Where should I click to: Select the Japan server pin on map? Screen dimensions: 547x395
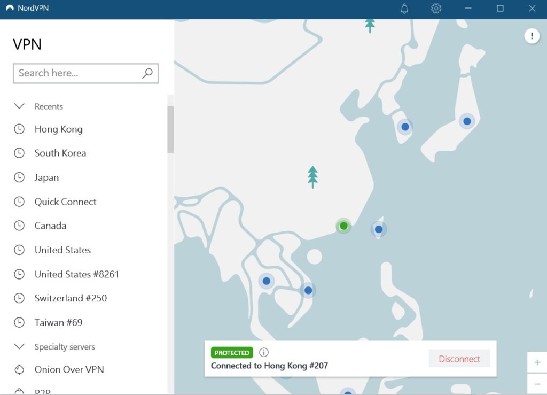pyautogui.click(x=467, y=121)
